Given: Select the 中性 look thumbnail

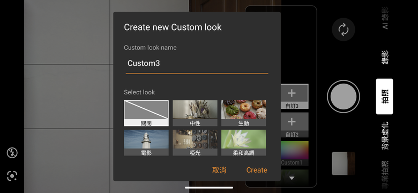Looking at the screenshot, I should pyautogui.click(x=195, y=113).
